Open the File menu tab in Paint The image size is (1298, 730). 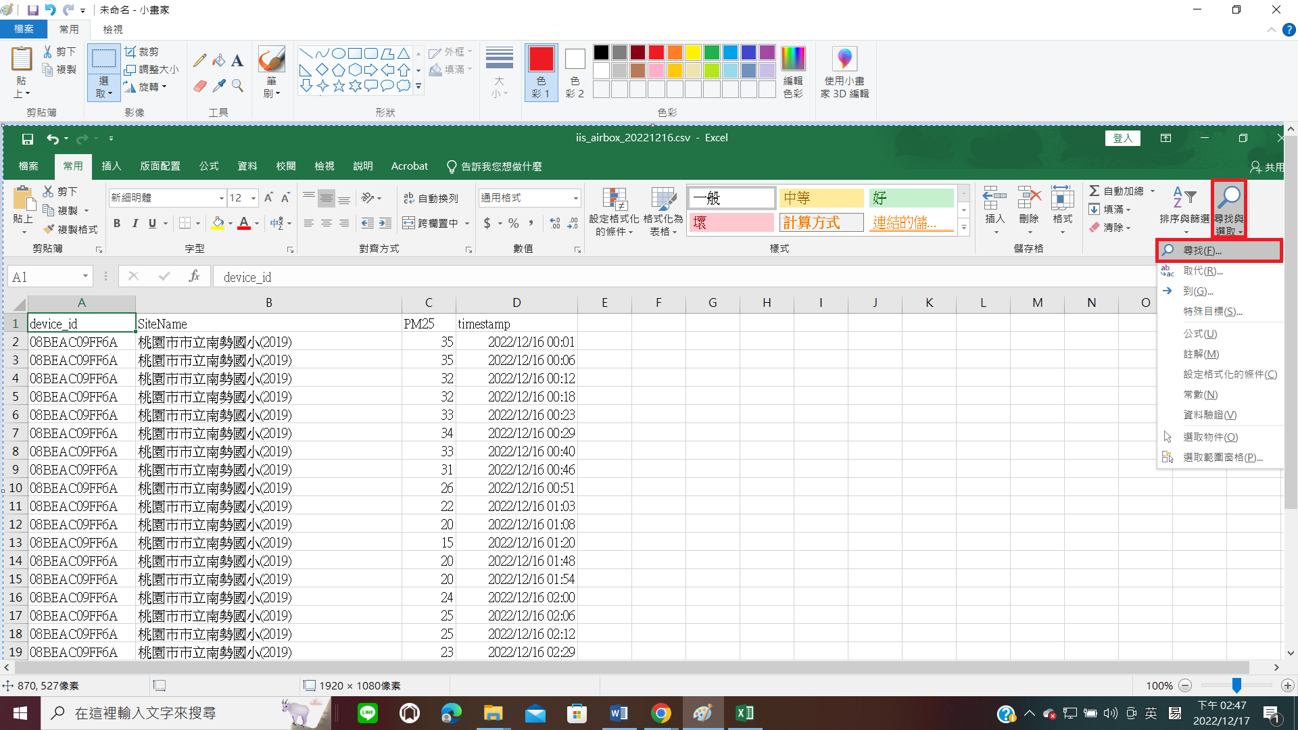24,29
